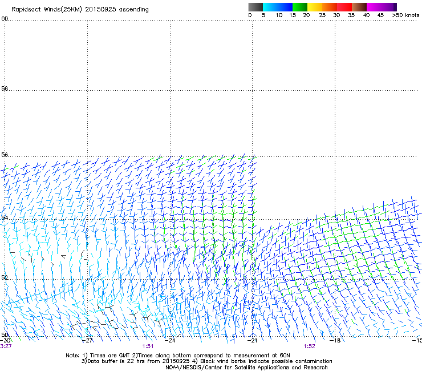Click latitude label '54' on left axis
The image size is (422, 371).
(x=5, y=217)
